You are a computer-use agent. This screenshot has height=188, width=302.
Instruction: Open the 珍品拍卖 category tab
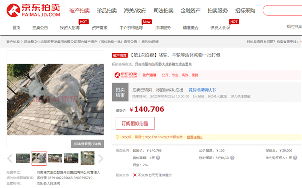(x=107, y=11)
